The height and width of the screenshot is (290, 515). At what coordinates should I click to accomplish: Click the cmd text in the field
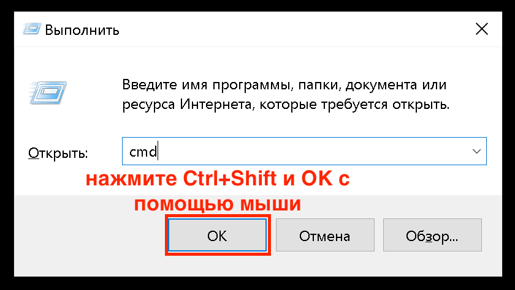click(x=143, y=151)
